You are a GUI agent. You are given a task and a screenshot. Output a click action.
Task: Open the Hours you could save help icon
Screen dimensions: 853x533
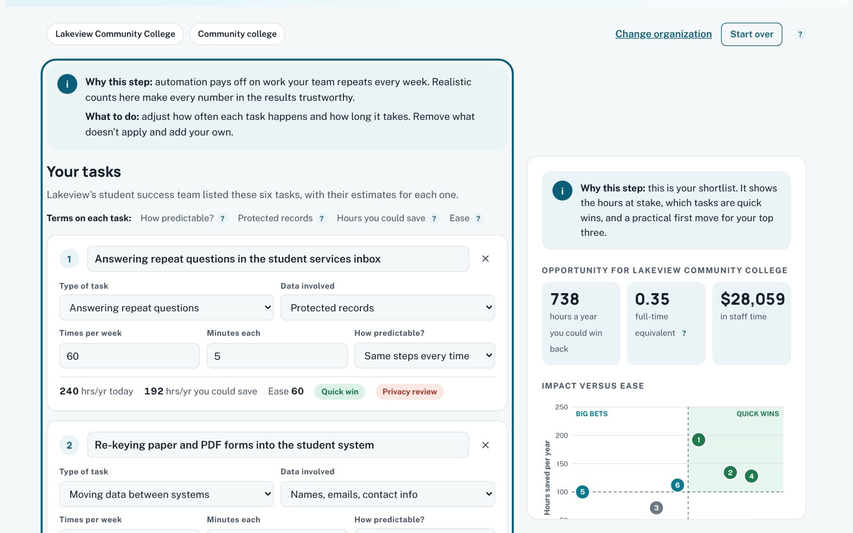click(434, 219)
